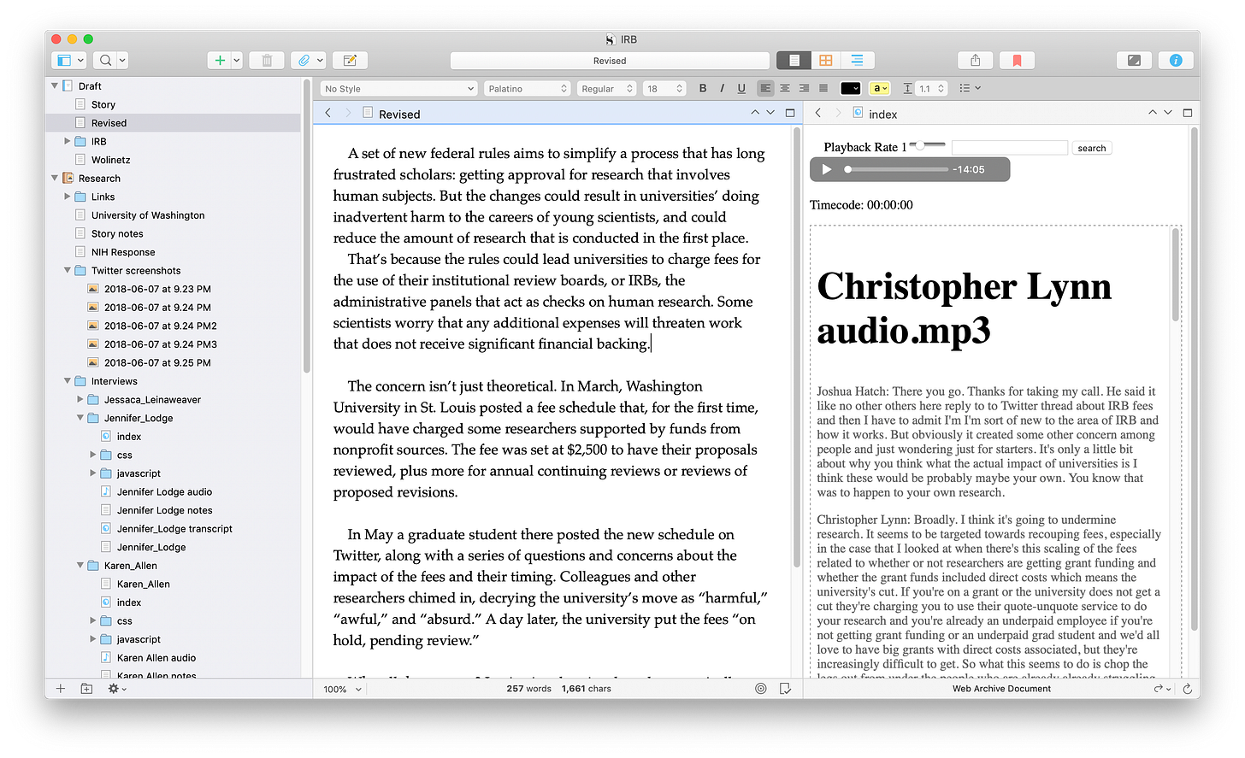This screenshot has height=758, width=1245.
Task: Click the audio progress bar
Action: (x=894, y=169)
